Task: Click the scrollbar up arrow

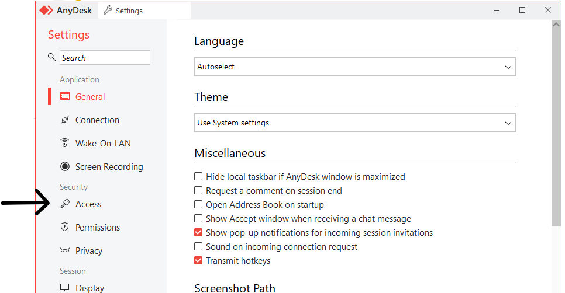Action: point(556,25)
